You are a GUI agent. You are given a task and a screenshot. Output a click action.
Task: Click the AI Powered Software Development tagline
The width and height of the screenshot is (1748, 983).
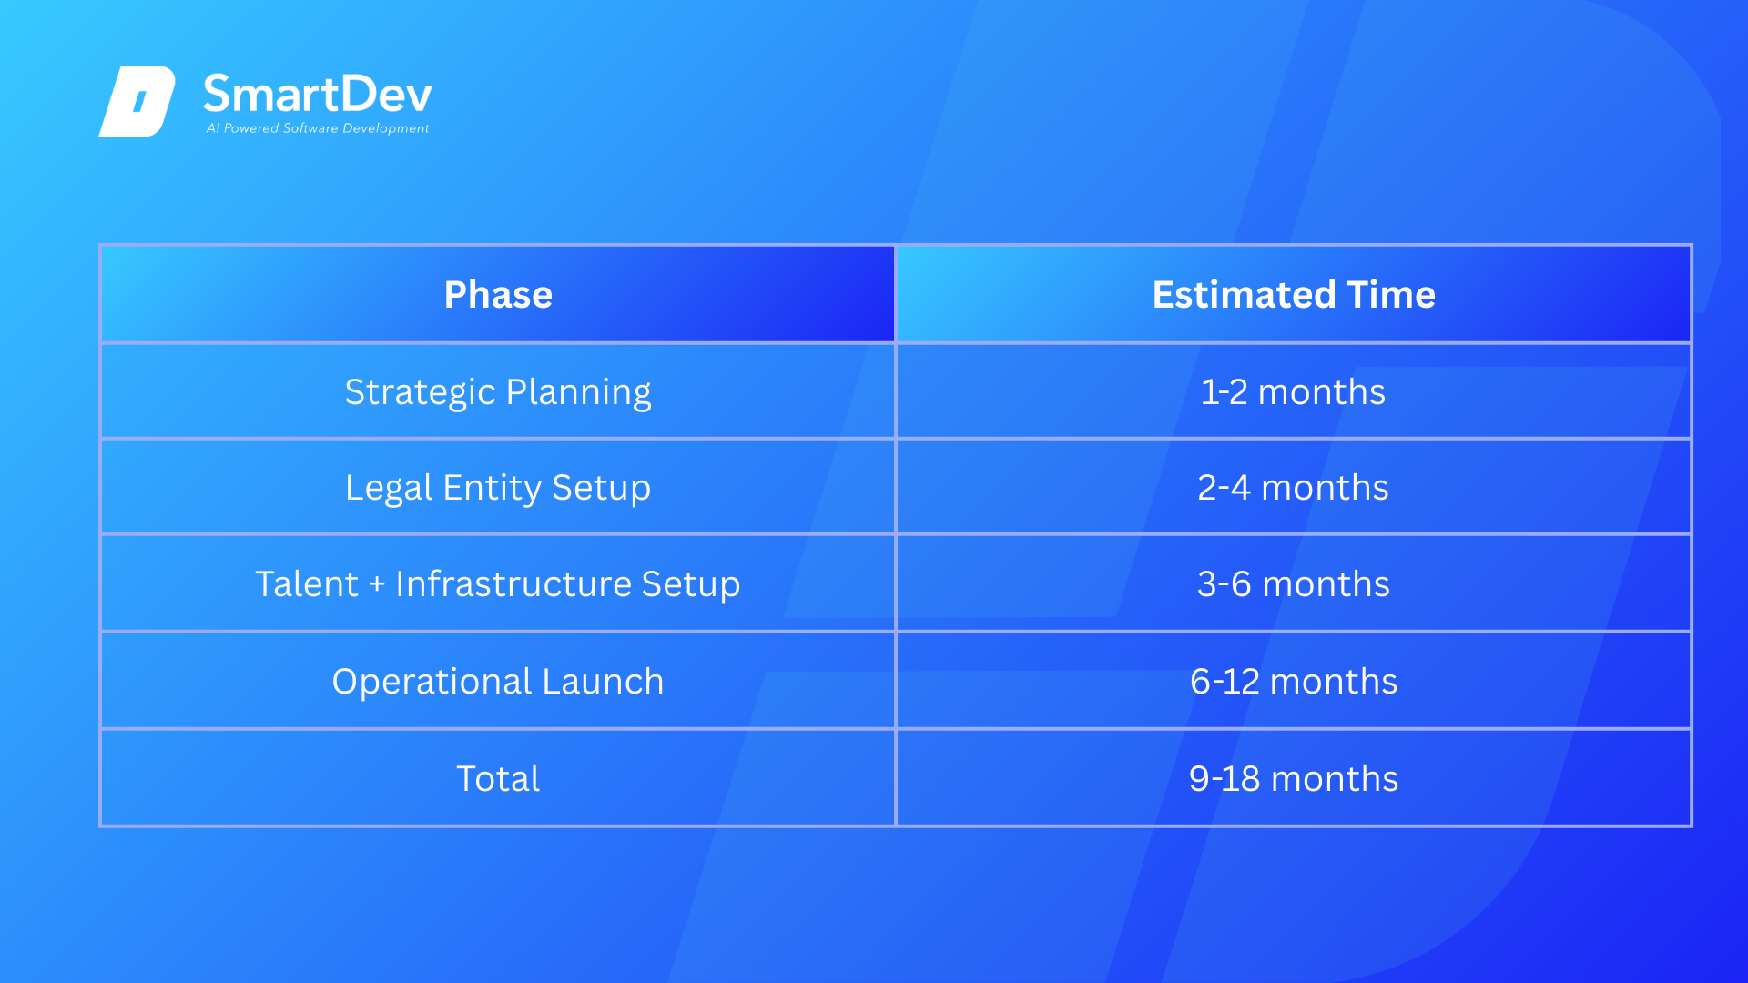pyautogui.click(x=317, y=128)
